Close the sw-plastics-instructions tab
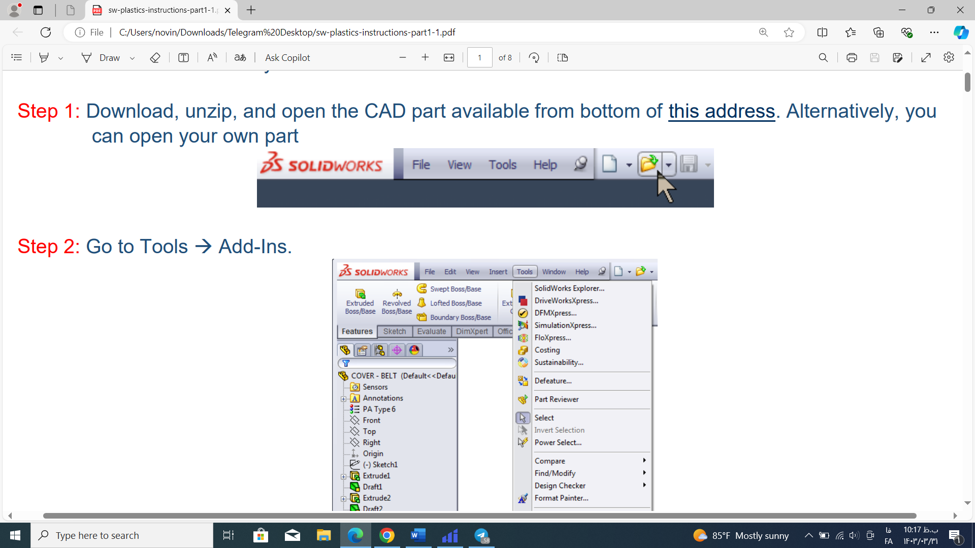975x548 pixels. coord(227,10)
